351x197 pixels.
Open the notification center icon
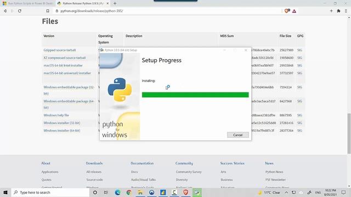(344, 192)
